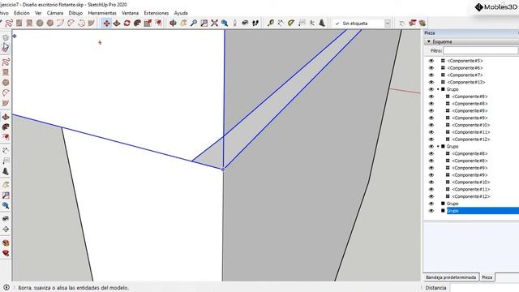Image resolution: width=519 pixels, height=292 pixels.
Task: Activate the Orbit camera tool
Action: pos(173,24)
